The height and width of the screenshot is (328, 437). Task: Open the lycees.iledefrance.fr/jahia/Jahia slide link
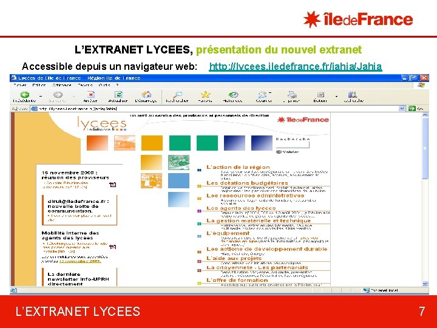pos(295,66)
